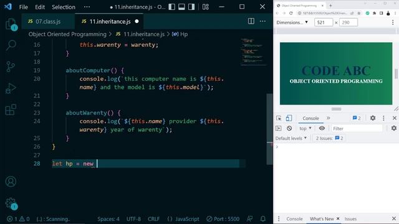Viewport: 399px width, 224px height.
Task: Open the Manage gear in activity bar
Action: coord(11,203)
